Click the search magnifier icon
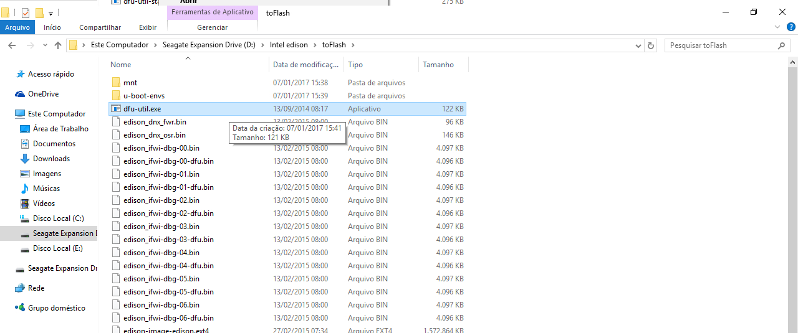Viewport: 798px width, 333px height. [x=782, y=45]
